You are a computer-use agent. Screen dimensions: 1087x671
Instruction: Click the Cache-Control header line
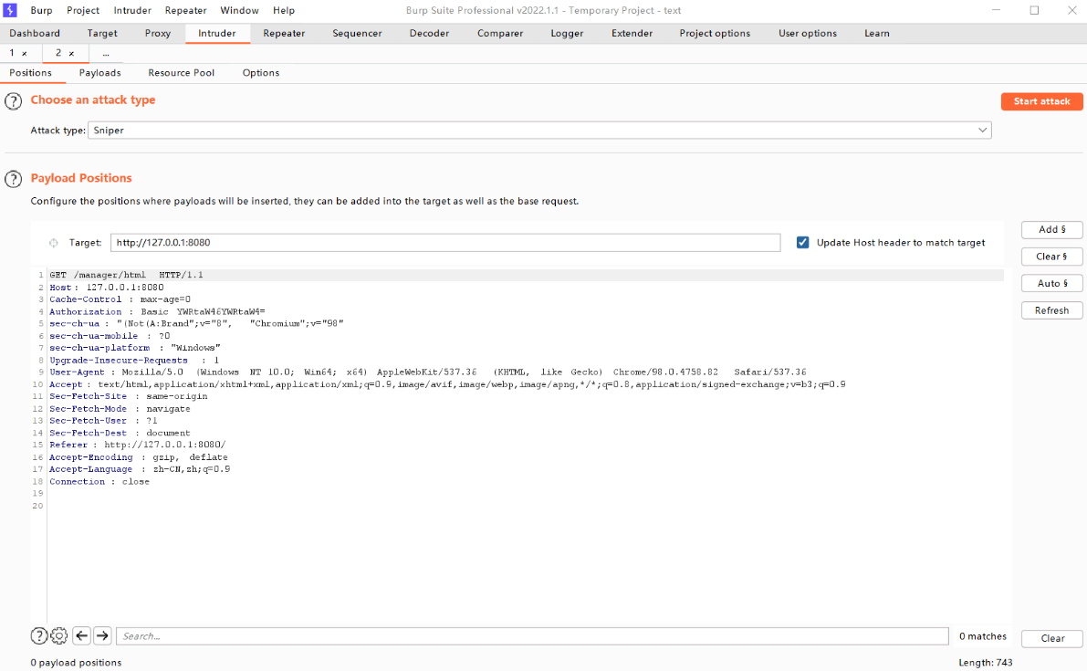[x=120, y=299]
